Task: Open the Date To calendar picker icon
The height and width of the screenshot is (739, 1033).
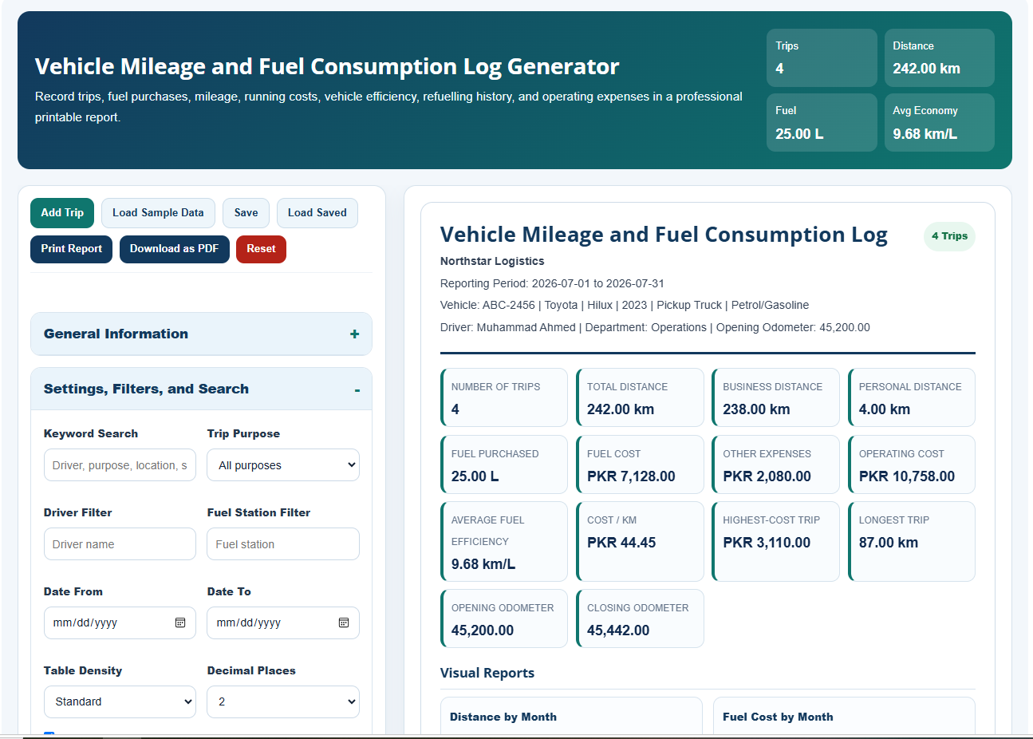Action: [x=344, y=622]
